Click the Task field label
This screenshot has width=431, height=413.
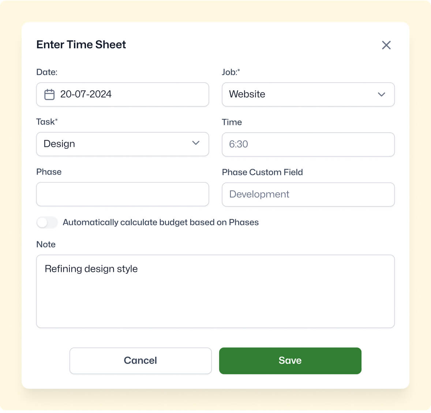pyautogui.click(x=47, y=122)
